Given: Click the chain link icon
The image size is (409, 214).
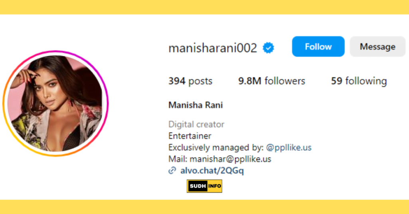Looking at the screenshot, I should click(172, 170).
